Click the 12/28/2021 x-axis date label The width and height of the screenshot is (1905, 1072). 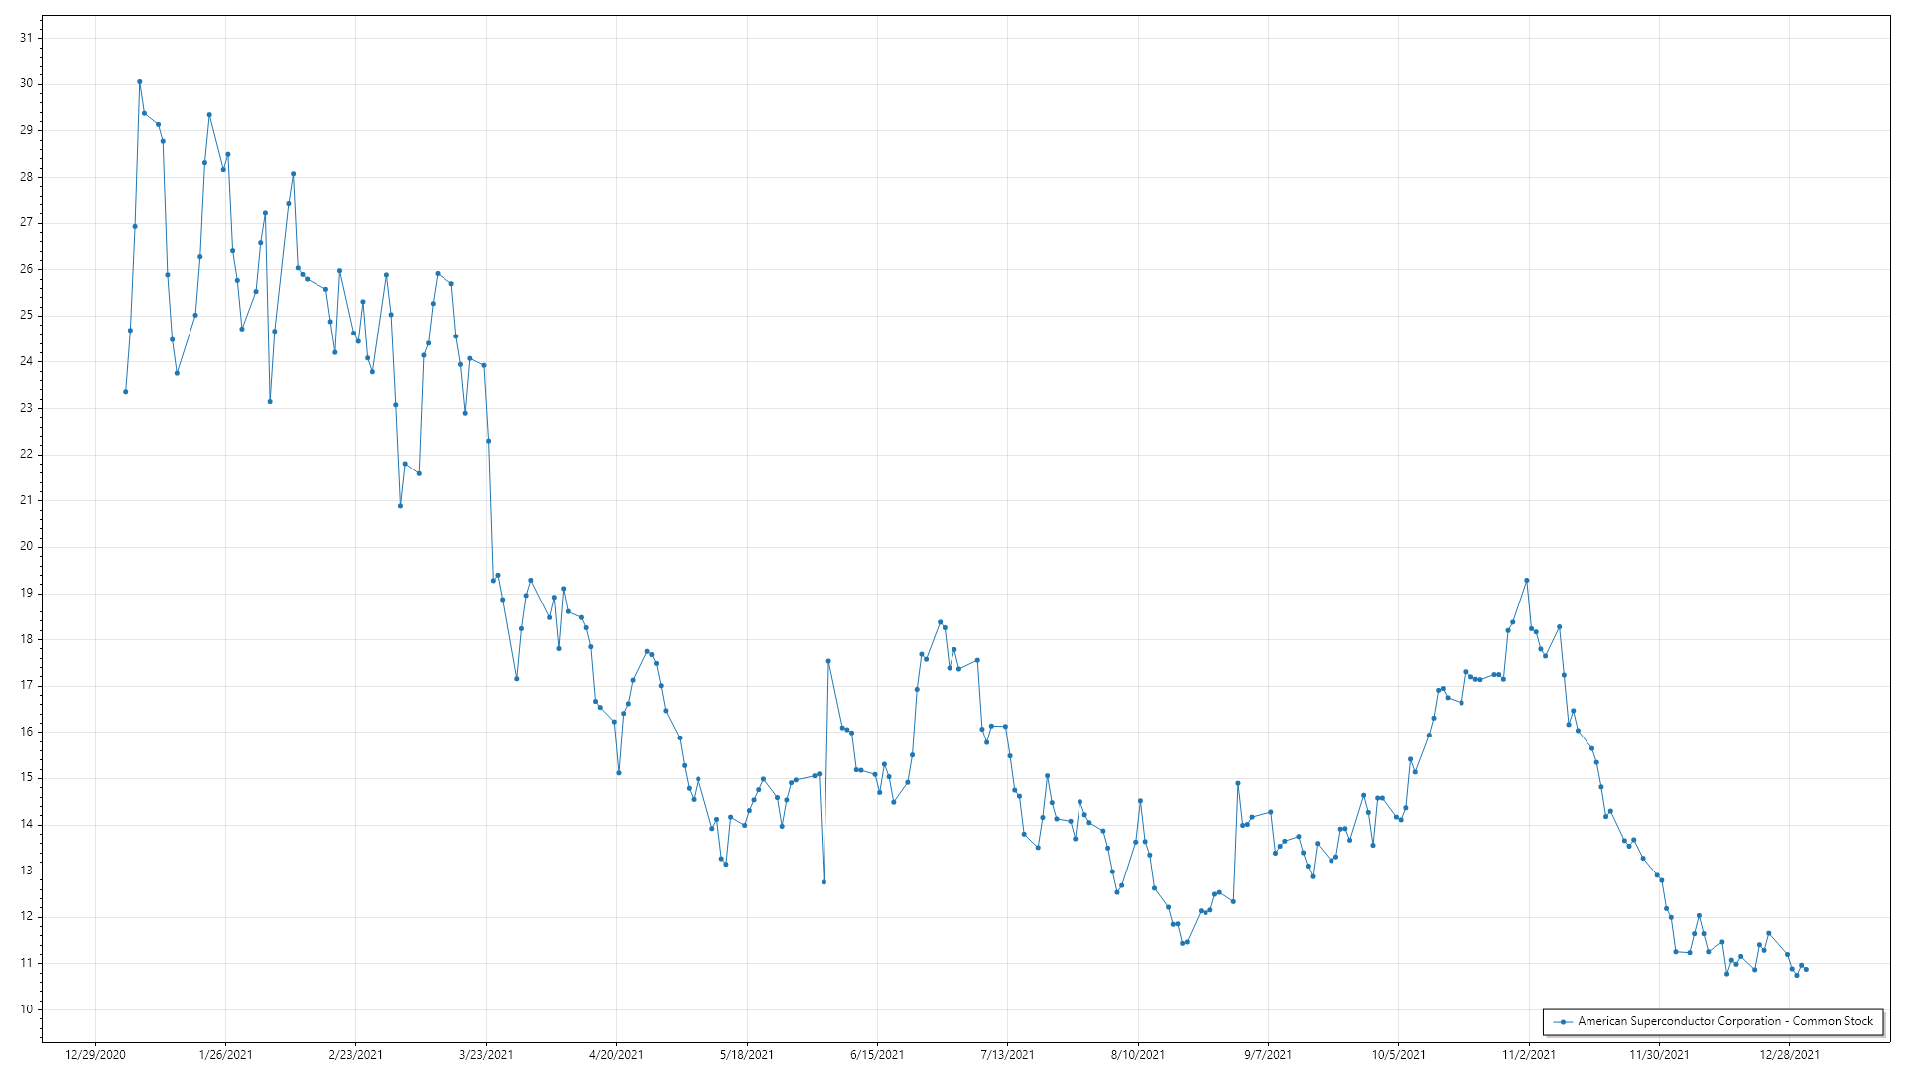[1790, 1055]
